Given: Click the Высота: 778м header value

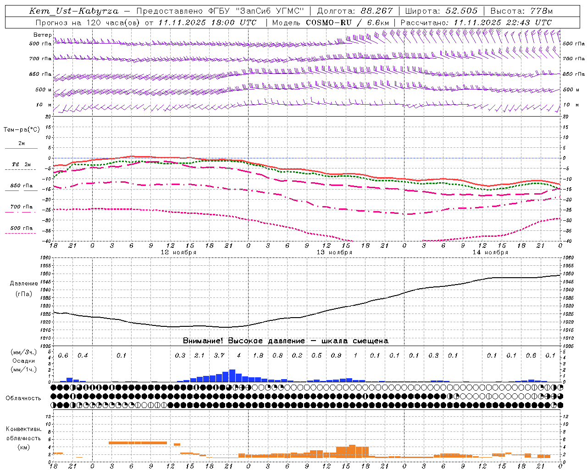Looking at the screenshot, I should [x=521, y=11].
